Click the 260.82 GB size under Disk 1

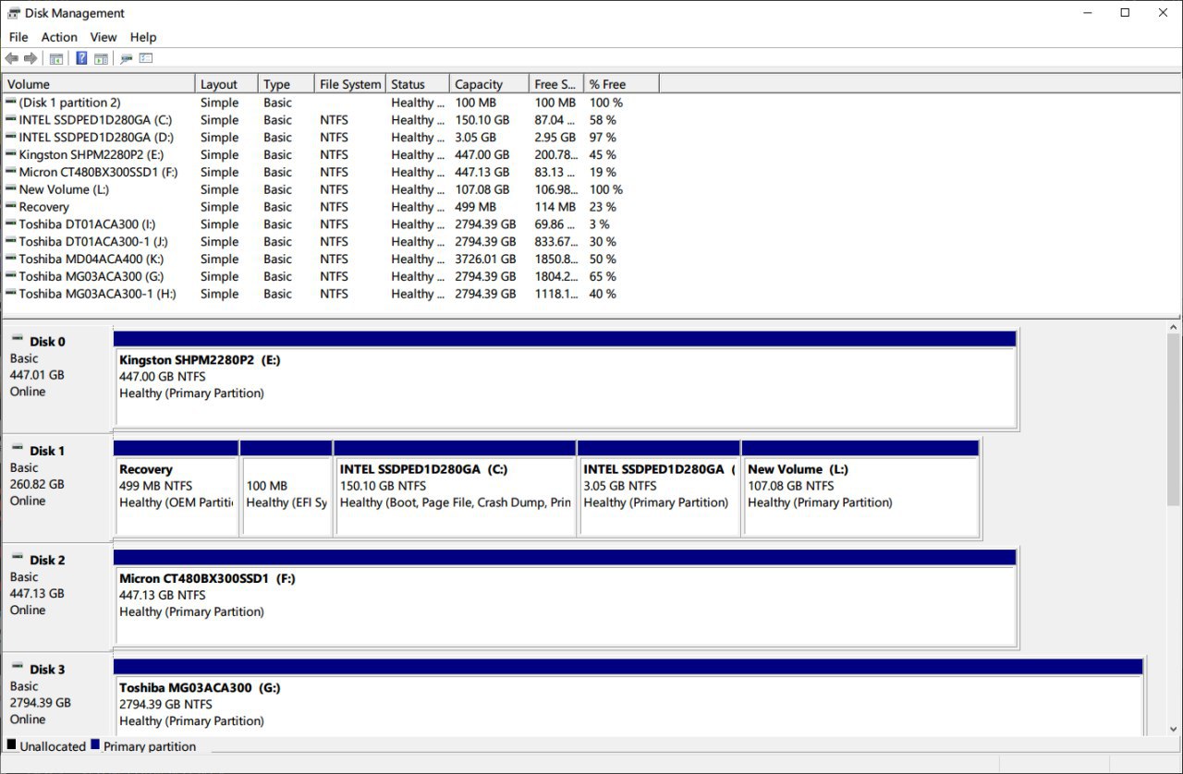click(x=37, y=484)
